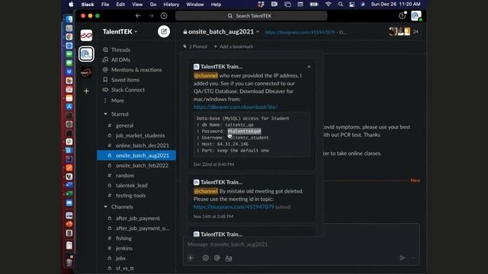488x274 pixels.
Task: Open attachment plus in message composer
Action: click(x=191, y=258)
